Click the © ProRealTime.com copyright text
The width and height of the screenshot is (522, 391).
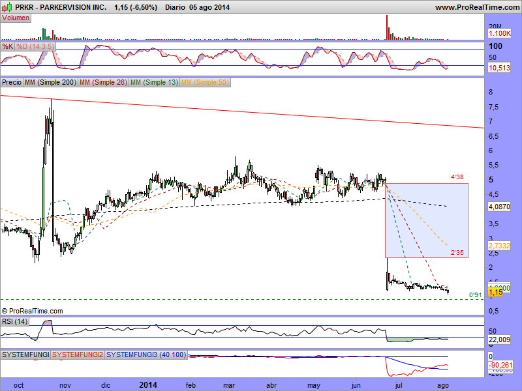(x=32, y=311)
